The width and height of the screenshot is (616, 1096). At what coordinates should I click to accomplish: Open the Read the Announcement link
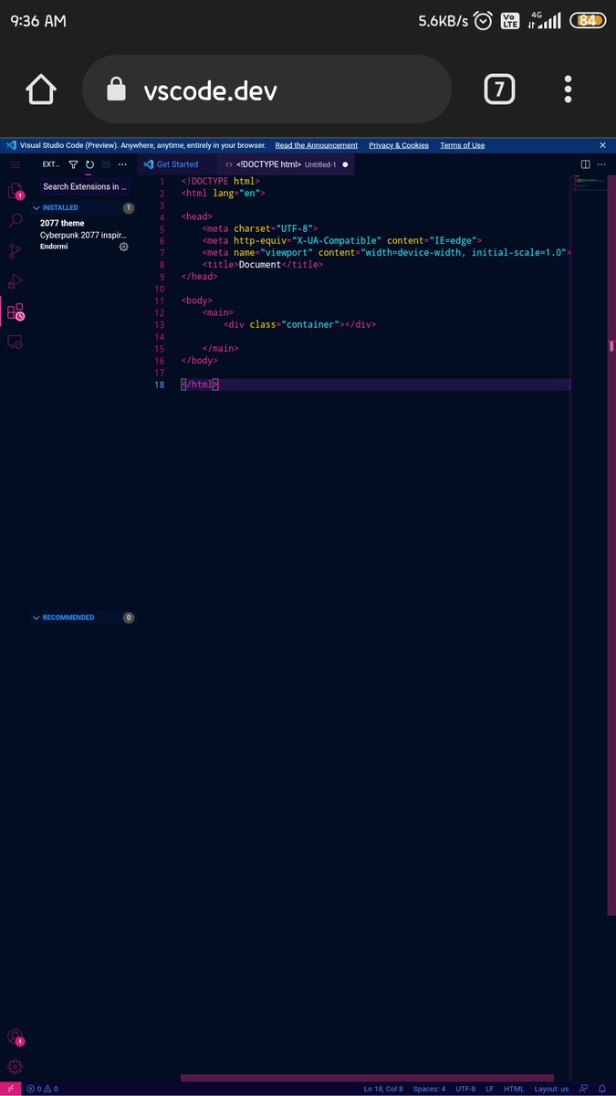point(317,145)
